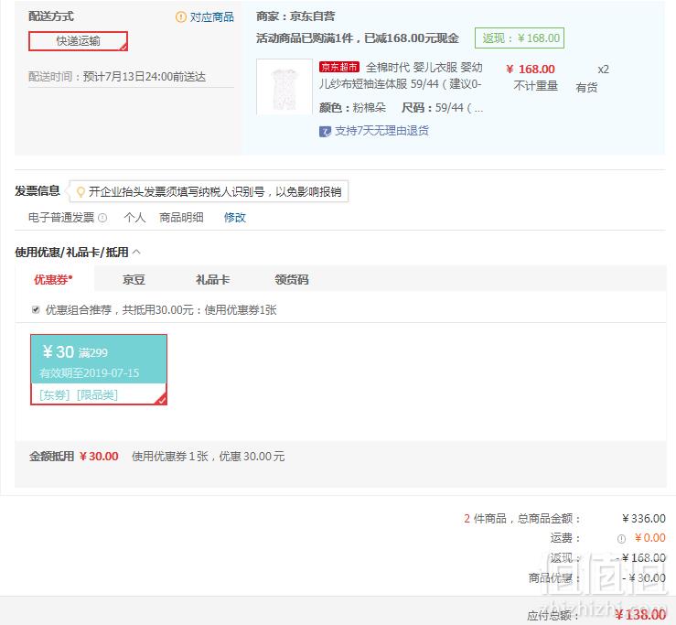Click the 个人 invoice title text
This screenshot has height=625, width=676.
tap(135, 218)
